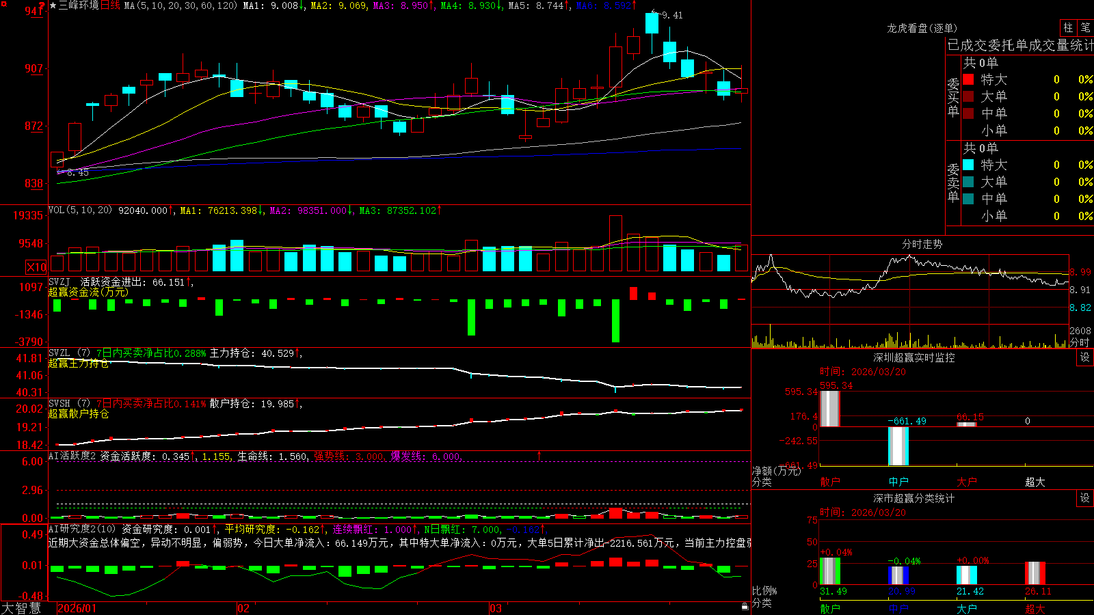Viewport: 1094px width, 615px height.
Task: Click the cyan 特大 sell-order swatch
Action: pyautogui.click(x=968, y=165)
